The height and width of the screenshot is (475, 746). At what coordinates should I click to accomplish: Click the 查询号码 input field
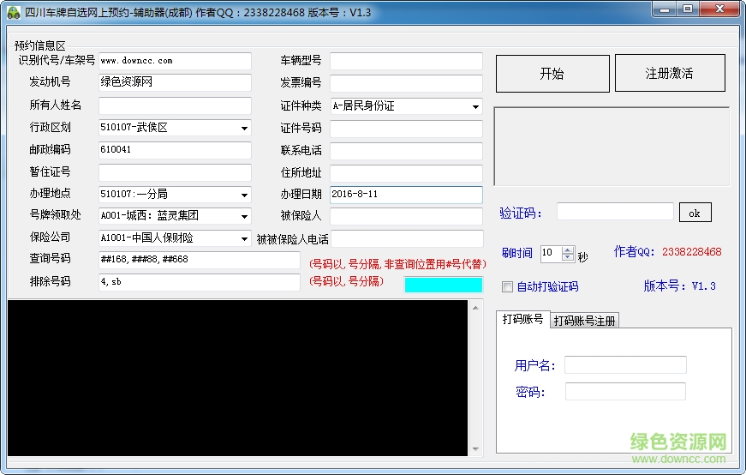pos(199,260)
